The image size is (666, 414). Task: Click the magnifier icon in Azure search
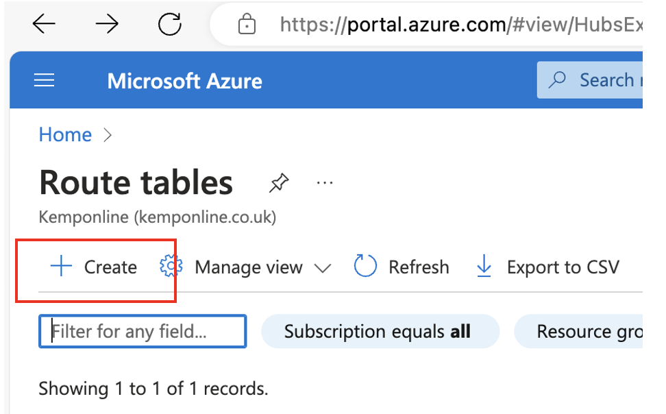point(558,80)
